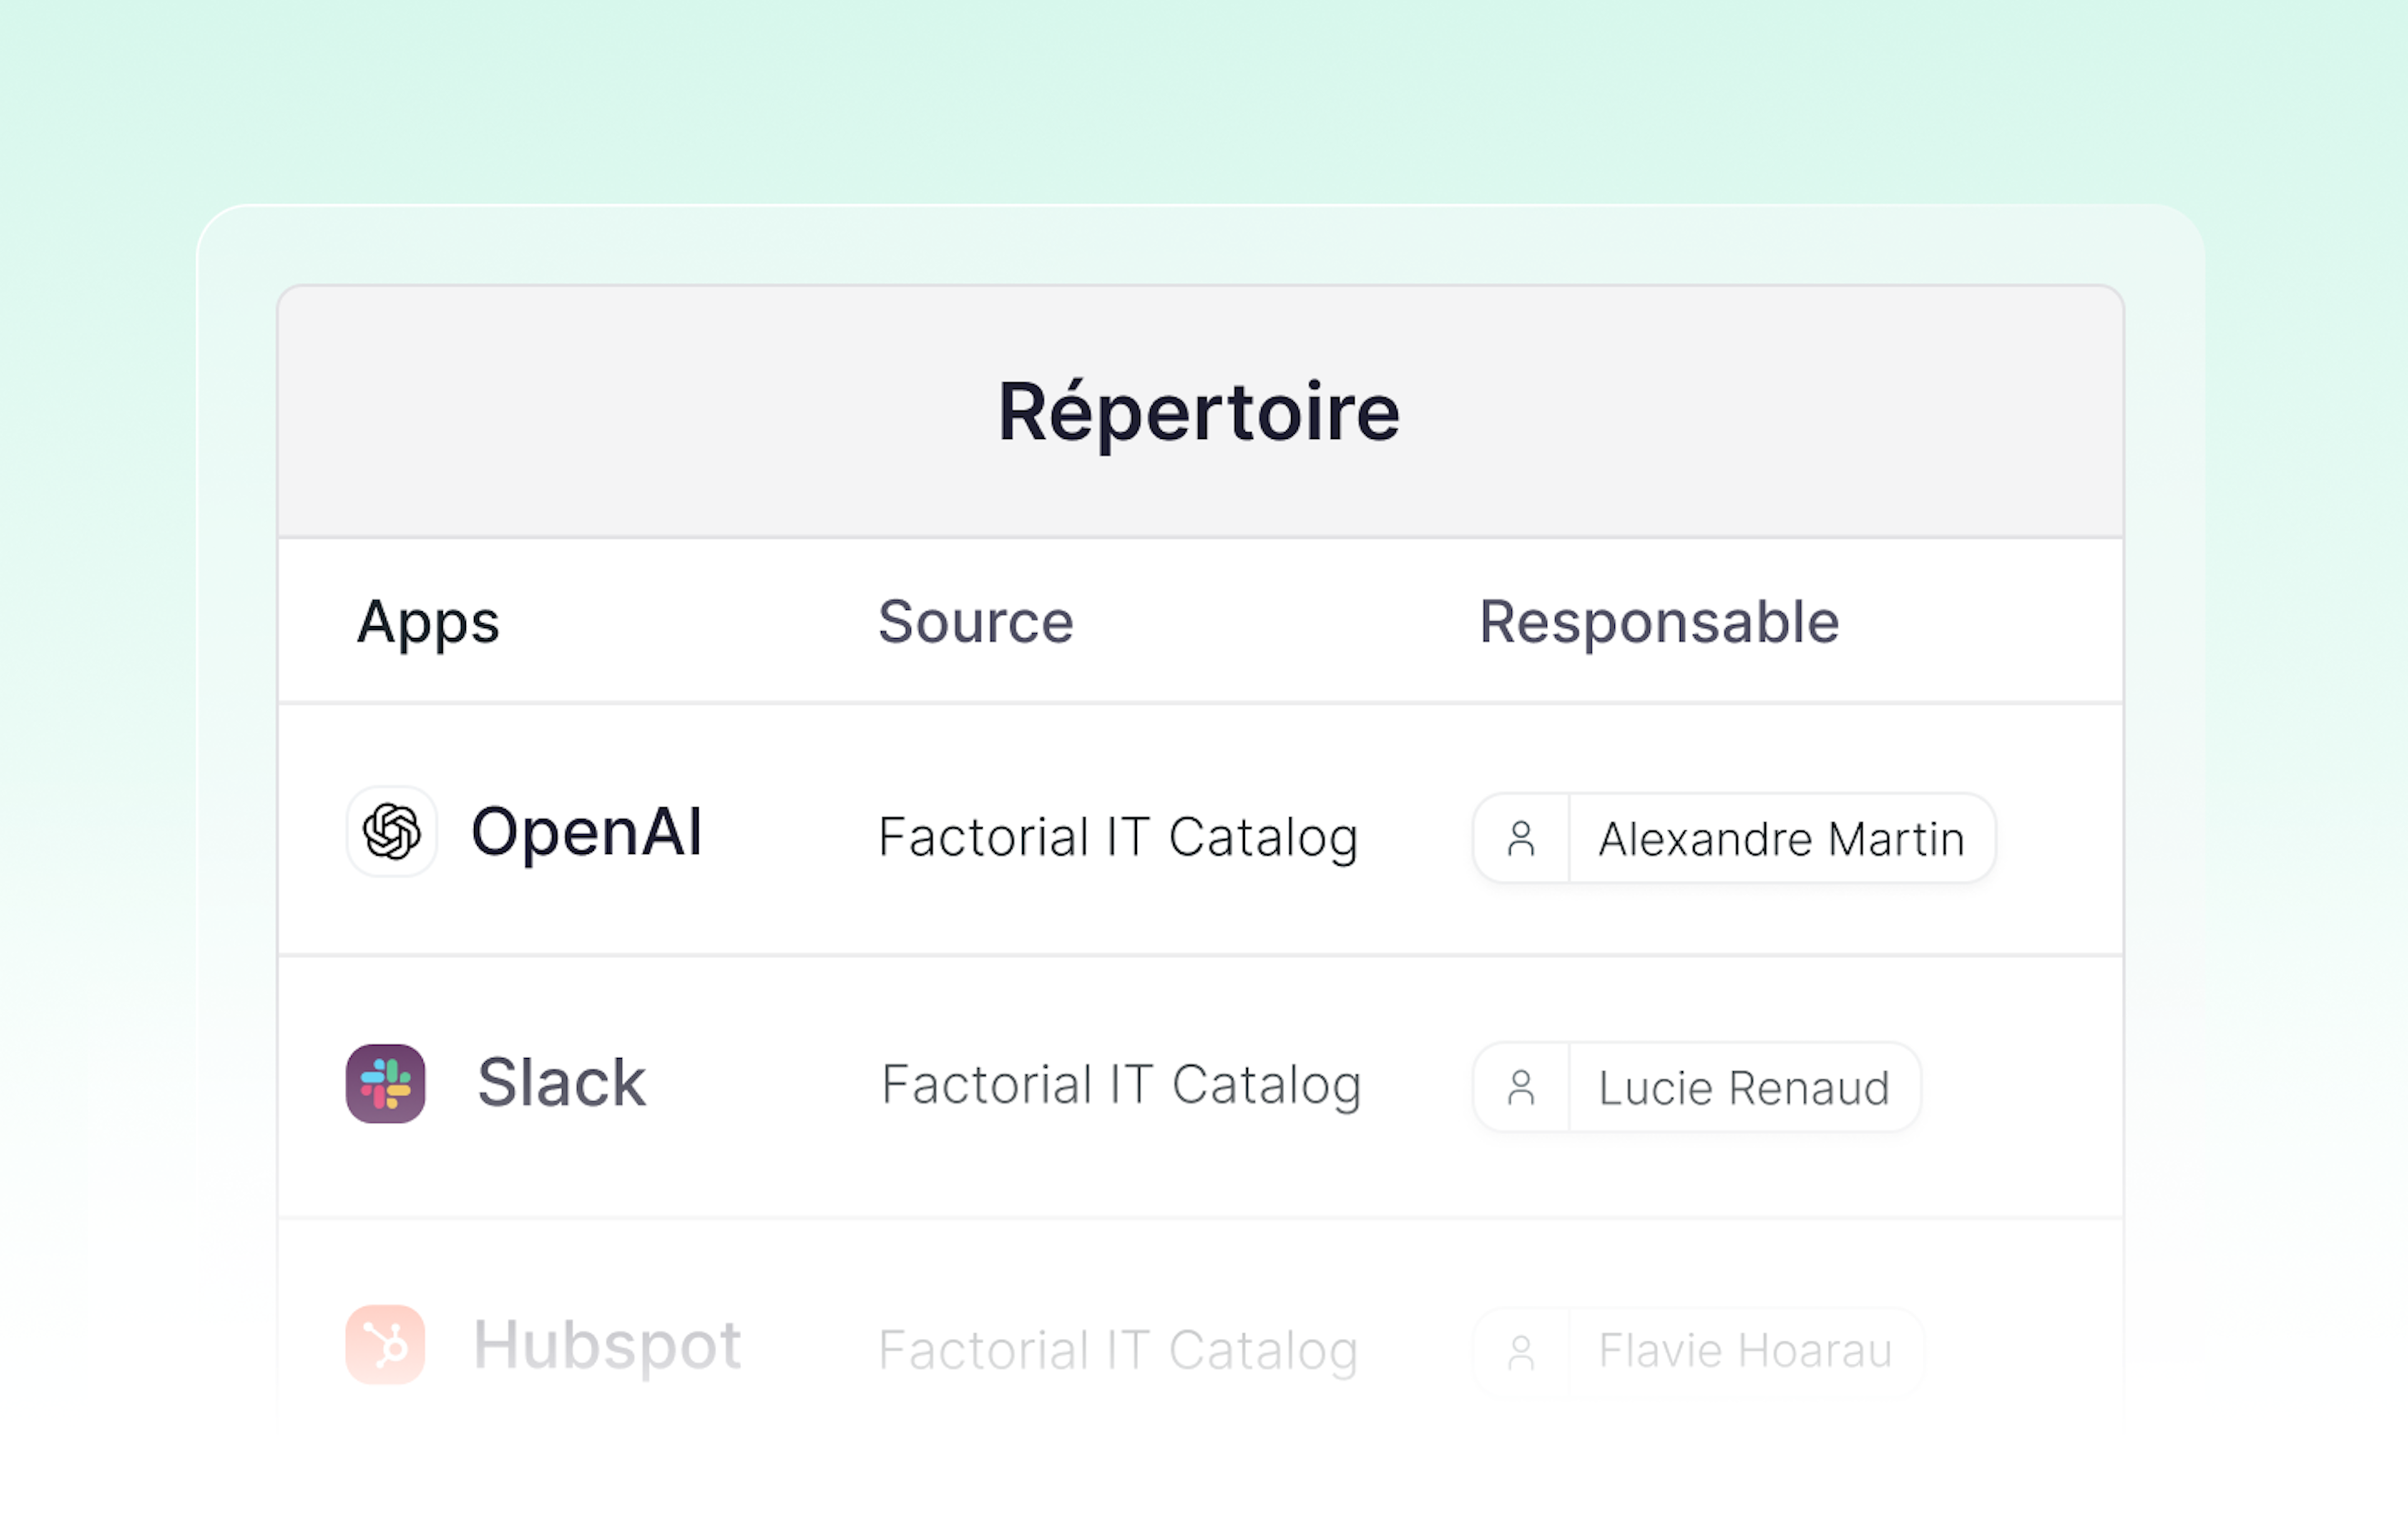This screenshot has height=1527, width=2408.
Task: Click the person icon beside Alexandre Martin
Action: [1522, 839]
